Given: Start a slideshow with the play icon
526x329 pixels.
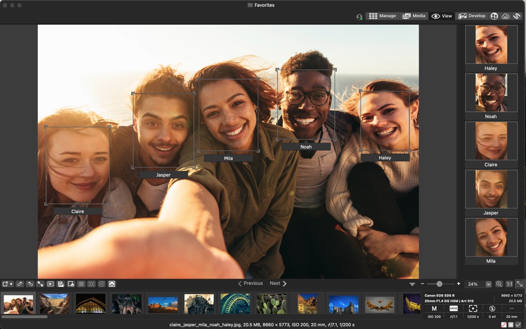Looking at the screenshot, I should click(50, 284).
